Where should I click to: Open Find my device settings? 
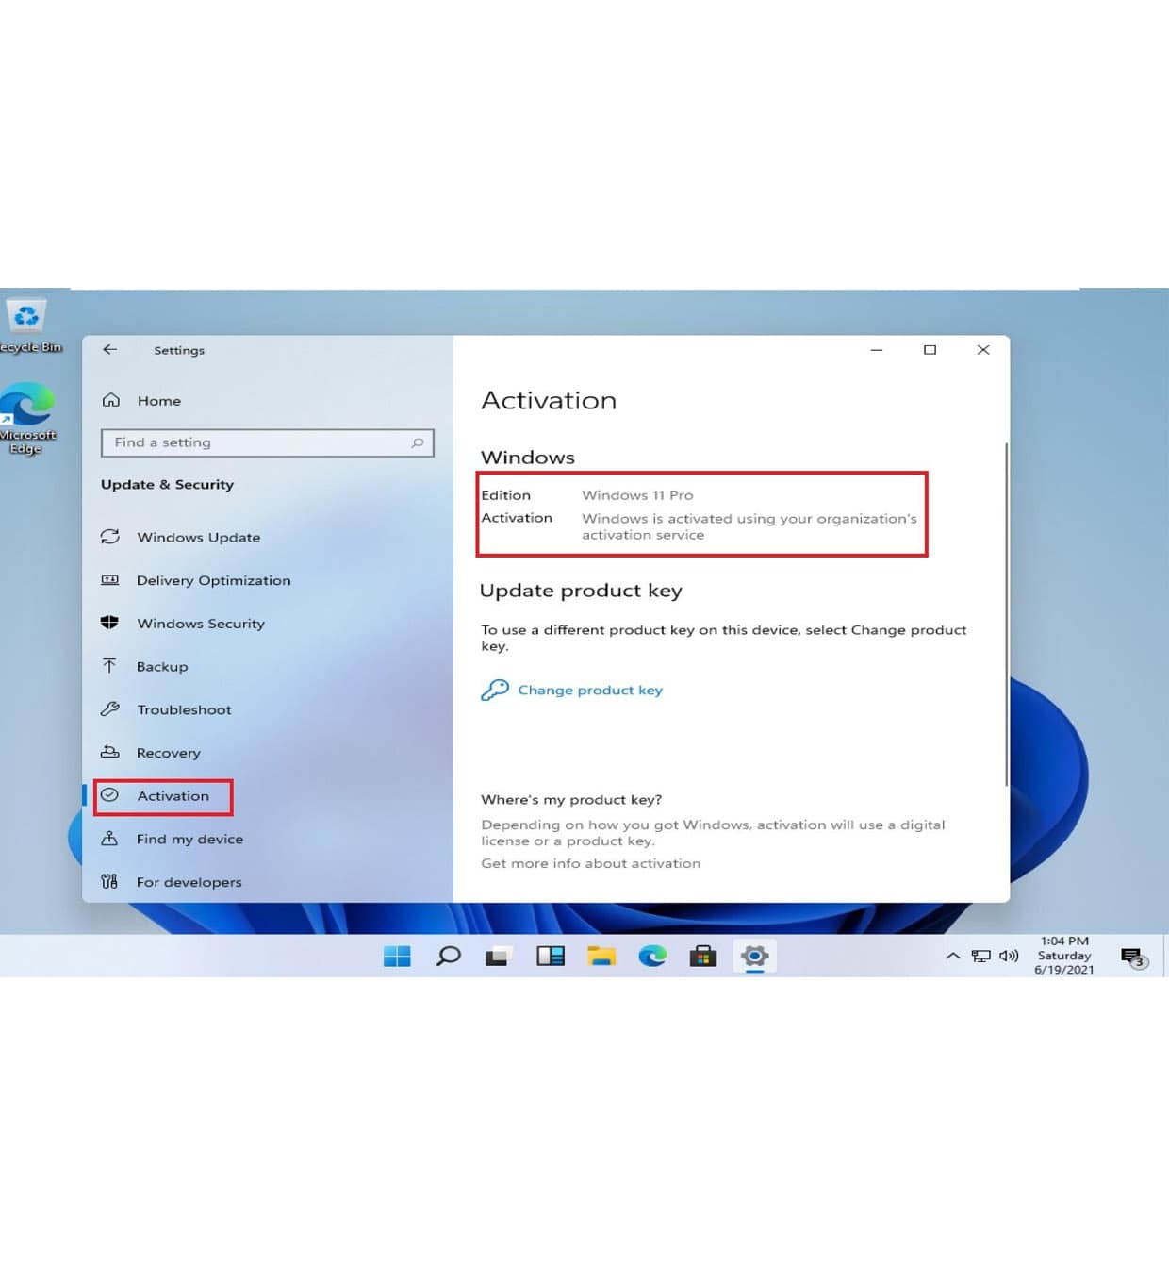click(x=189, y=839)
